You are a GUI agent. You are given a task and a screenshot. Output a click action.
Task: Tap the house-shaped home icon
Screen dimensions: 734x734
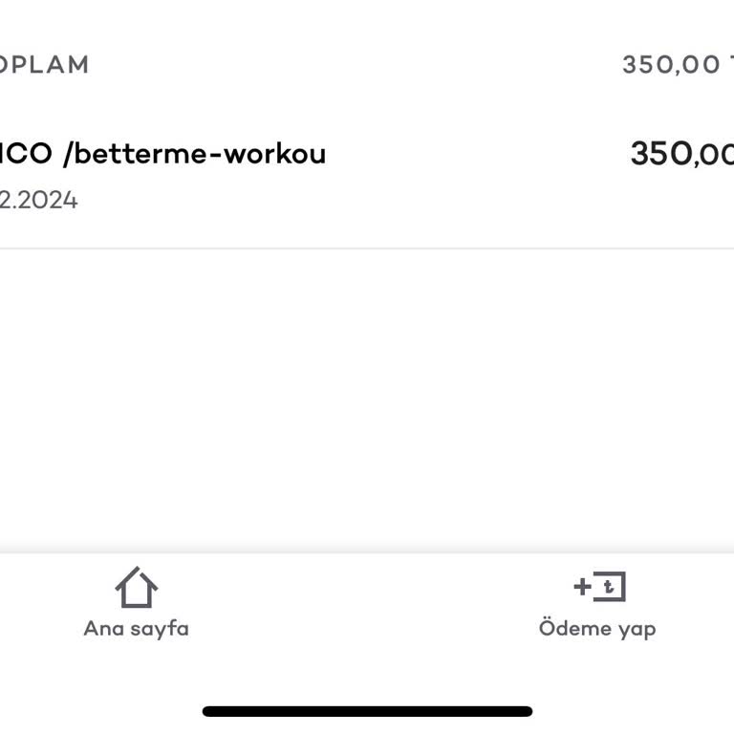(136, 587)
